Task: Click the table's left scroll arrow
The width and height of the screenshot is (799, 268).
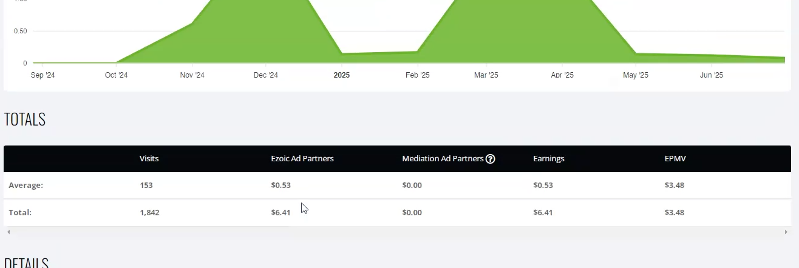Action: click(x=8, y=232)
